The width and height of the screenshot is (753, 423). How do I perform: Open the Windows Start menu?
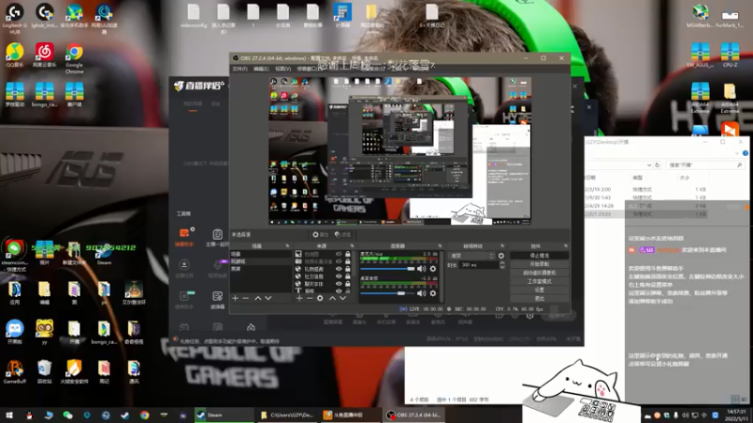pyautogui.click(x=9, y=415)
